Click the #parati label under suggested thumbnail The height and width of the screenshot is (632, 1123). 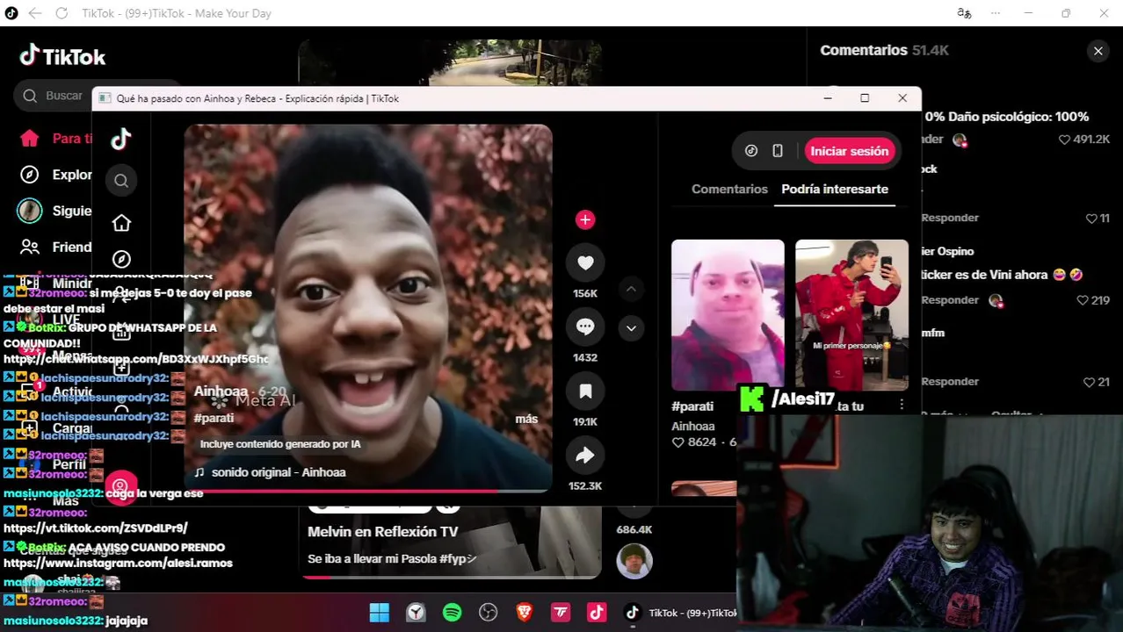[x=692, y=406]
